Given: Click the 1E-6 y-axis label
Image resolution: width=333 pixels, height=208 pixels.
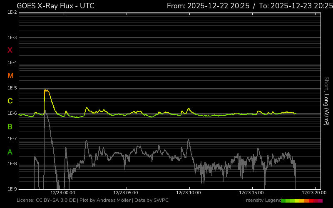Looking at the screenshot, I should (x=12, y=113).
